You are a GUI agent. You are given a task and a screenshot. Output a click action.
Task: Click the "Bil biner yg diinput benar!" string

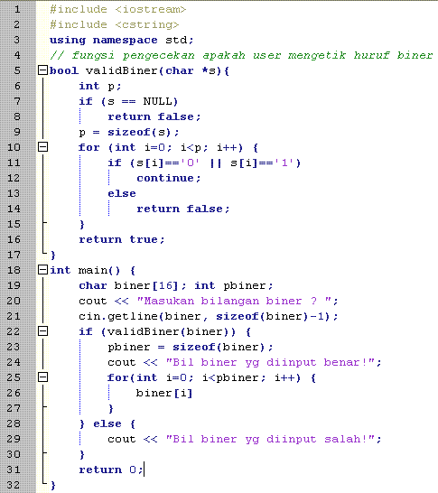[270, 362]
